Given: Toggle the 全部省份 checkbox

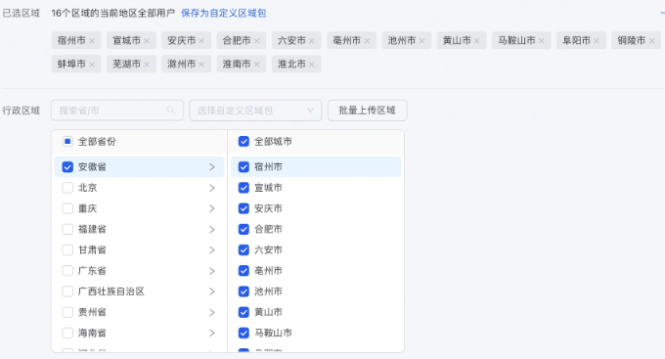Looking at the screenshot, I should click(67, 141).
